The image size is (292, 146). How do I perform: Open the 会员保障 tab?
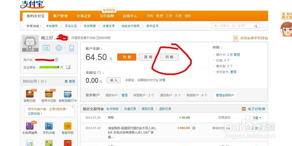[x=107, y=16]
